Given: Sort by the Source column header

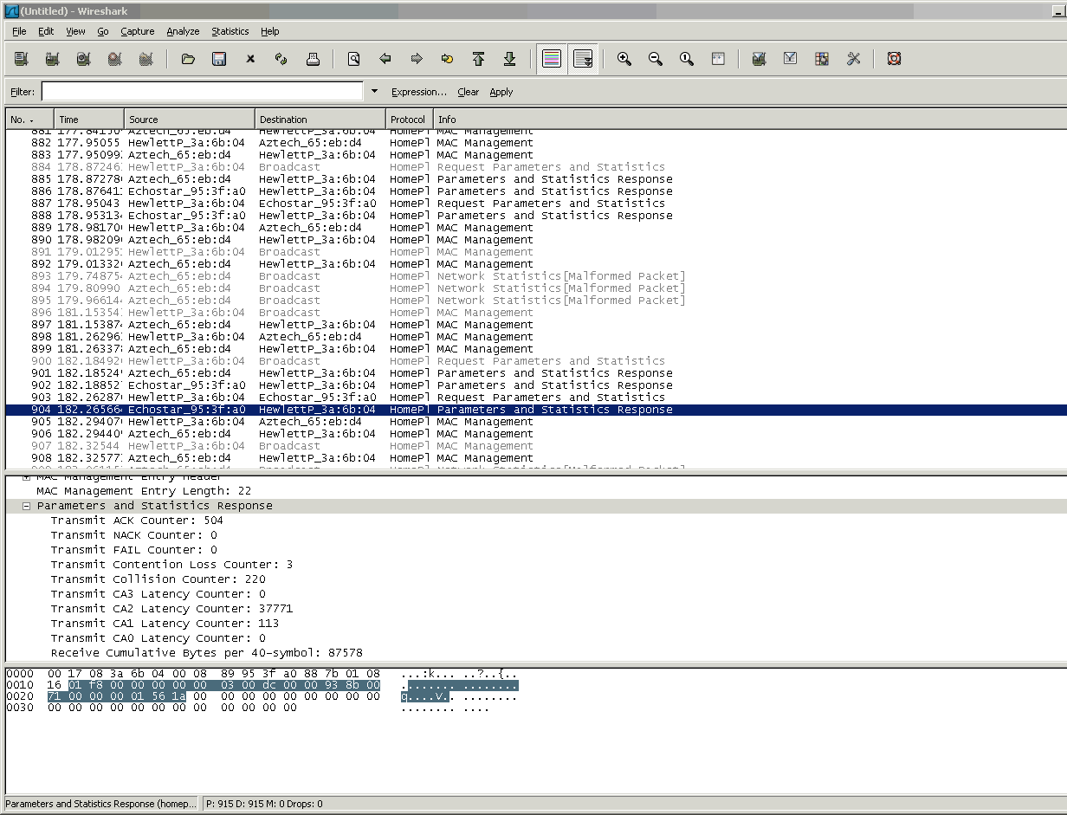Looking at the screenshot, I should [x=190, y=120].
